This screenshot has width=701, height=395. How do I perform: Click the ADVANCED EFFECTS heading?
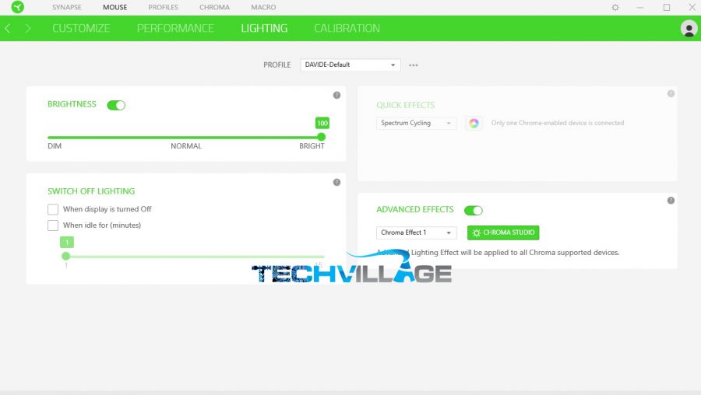(415, 209)
